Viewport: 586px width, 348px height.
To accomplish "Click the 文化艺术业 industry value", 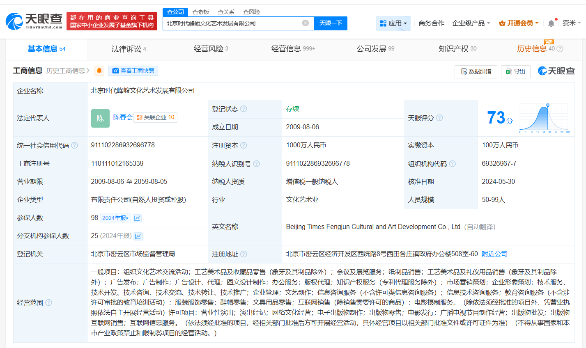I will (302, 200).
